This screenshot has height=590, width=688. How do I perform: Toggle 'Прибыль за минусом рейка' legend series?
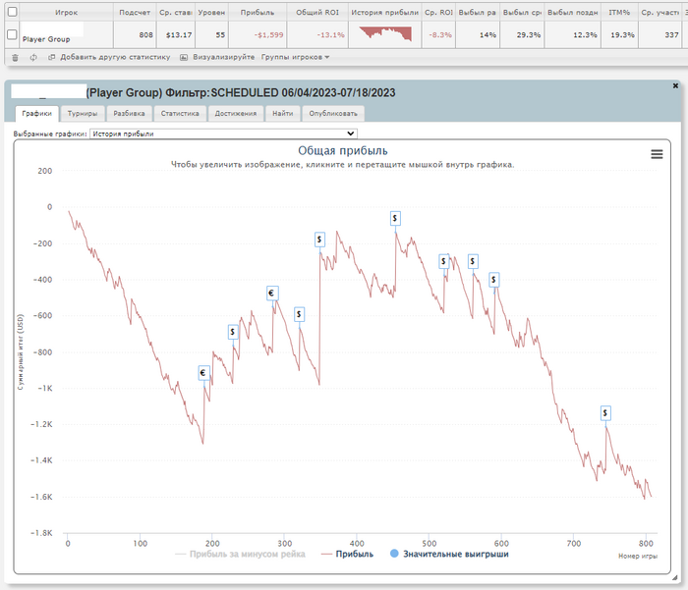(x=240, y=554)
